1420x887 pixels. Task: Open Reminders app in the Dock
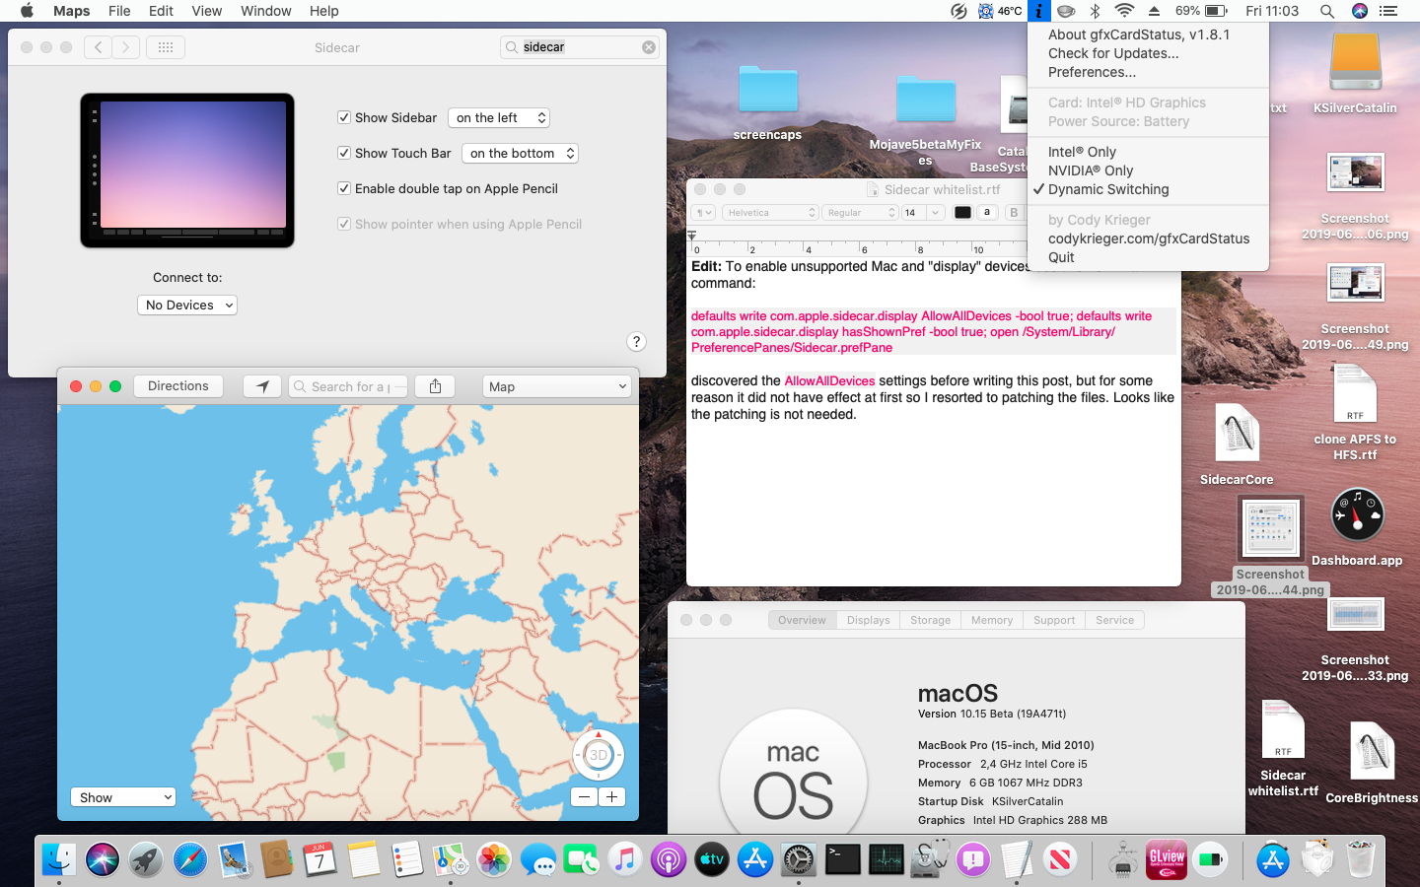406,859
